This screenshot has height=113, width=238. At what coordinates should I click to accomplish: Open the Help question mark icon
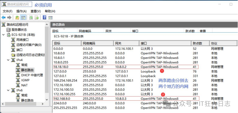pos(44,17)
